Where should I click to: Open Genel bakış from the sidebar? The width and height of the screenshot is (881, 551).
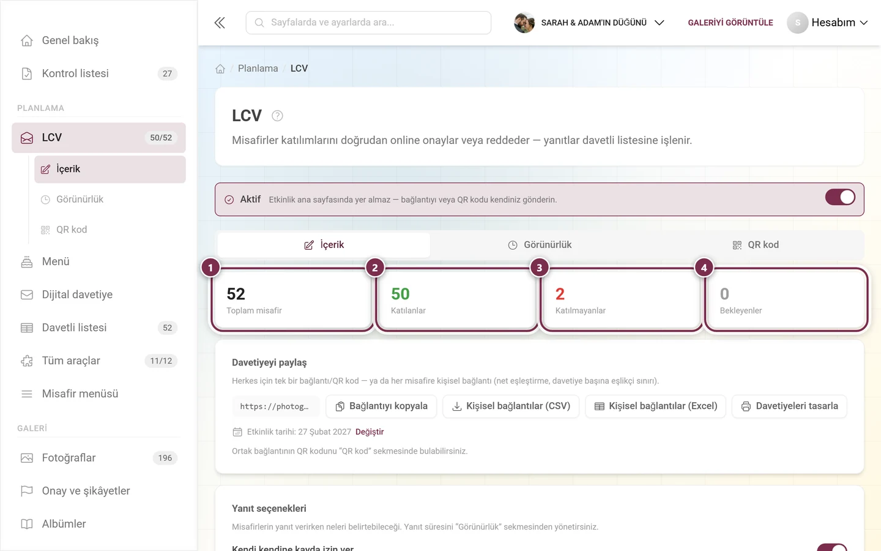pyautogui.click(x=99, y=40)
